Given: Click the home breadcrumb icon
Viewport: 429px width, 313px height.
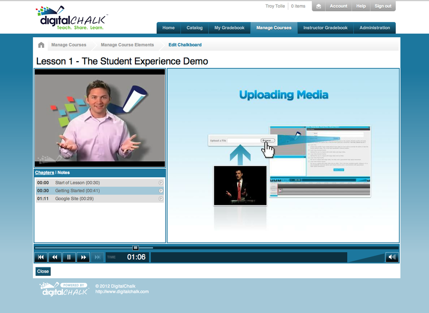Looking at the screenshot, I should (41, 45).
